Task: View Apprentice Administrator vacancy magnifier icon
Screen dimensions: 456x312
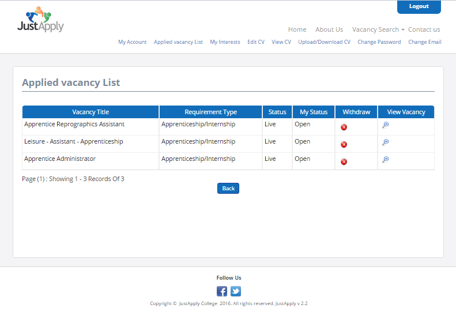Action: [385, 160]
